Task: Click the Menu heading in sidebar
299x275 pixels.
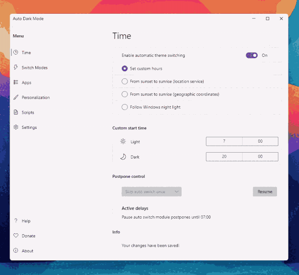Action: (18, 36)
